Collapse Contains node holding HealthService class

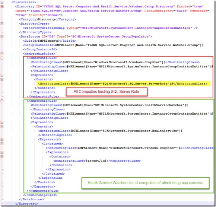coord(2,127)
